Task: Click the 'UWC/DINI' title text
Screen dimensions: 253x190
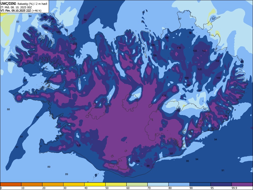Action: point(8,4)
